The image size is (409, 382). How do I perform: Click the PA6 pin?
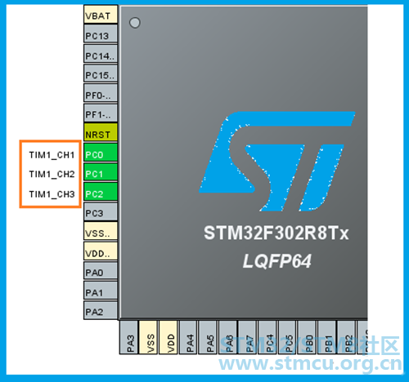click(x=227, y=337)
